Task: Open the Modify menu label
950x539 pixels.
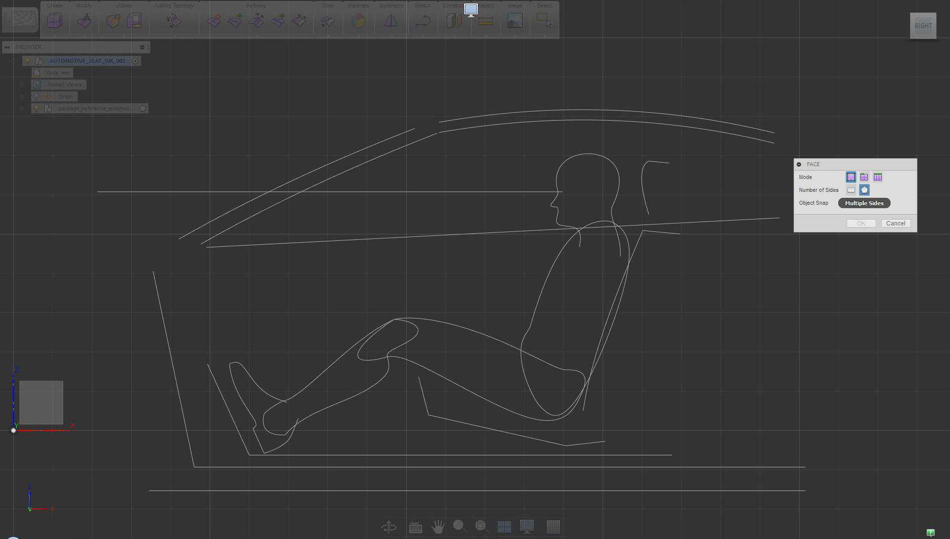Action: click(x=84, y=5)
